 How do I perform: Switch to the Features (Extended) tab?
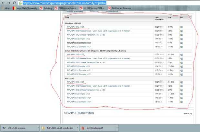tap(74, 12)
